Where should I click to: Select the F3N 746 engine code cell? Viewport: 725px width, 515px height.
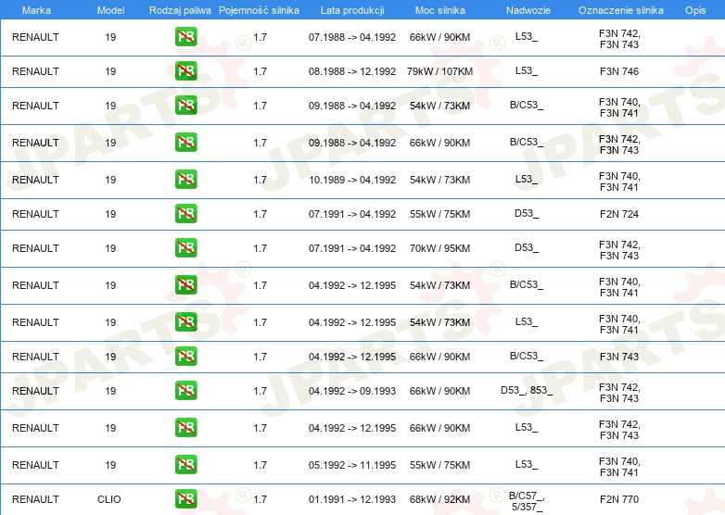click(x=619, y=71)
